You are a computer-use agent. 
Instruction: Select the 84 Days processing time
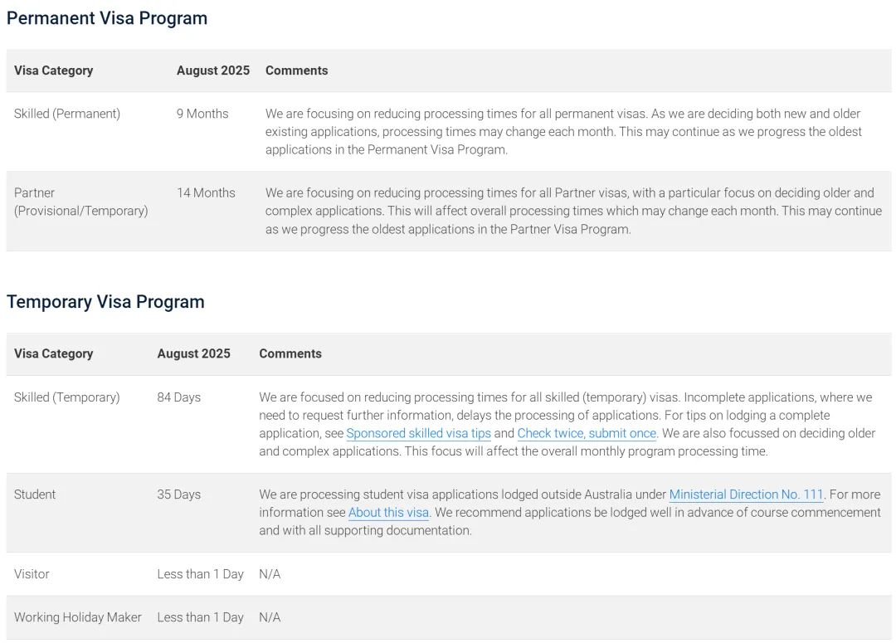(x=179, y=397)
